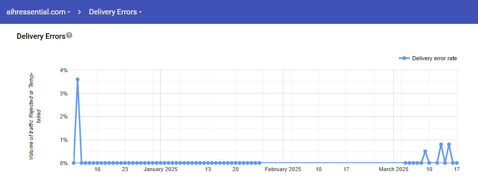Click the first 0.8% spike data point
The image size is (478, 192).
[x=441, y=145]
